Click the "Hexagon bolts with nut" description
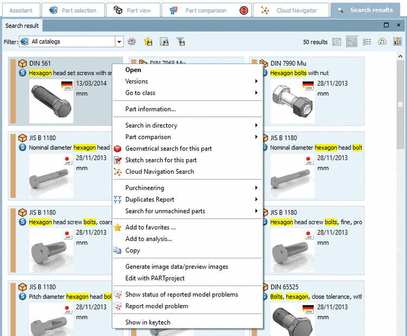This screenshot has width=407, height=336. pyautogui.click(x=299, y=73)
